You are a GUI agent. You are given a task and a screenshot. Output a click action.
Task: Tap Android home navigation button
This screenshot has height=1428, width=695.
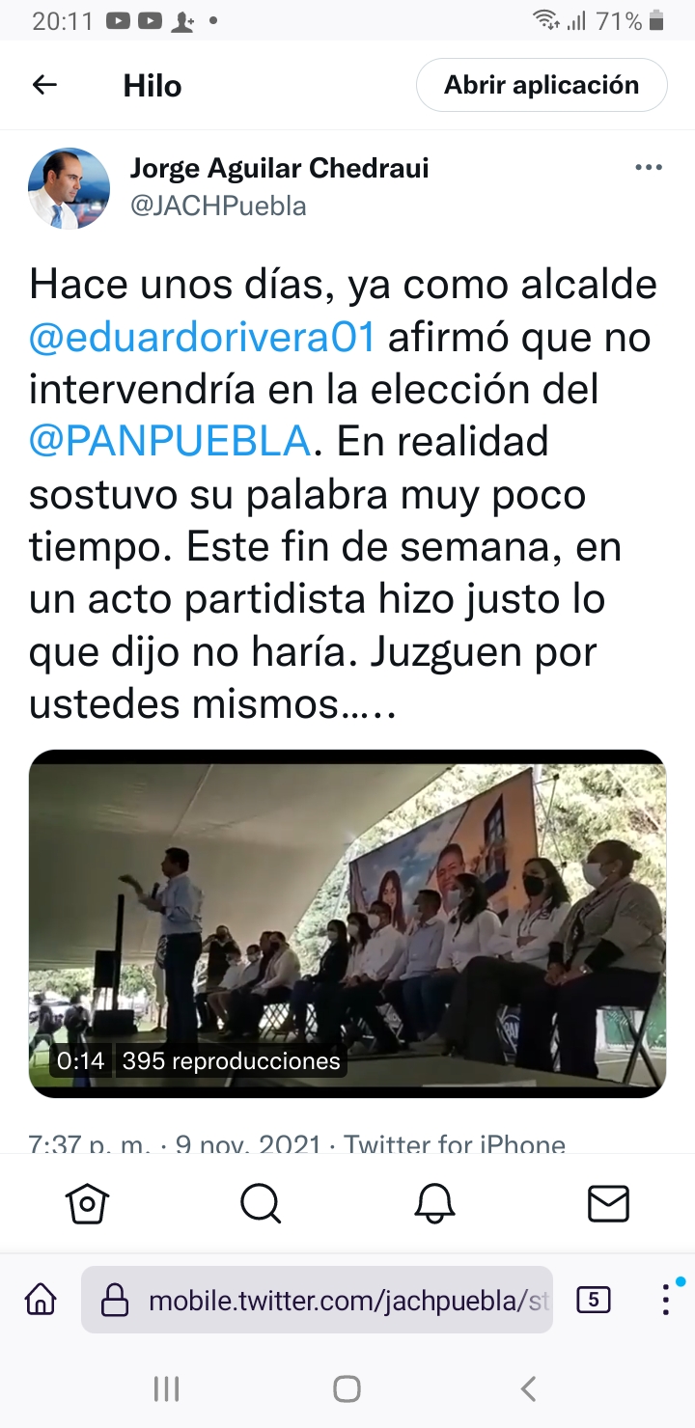coord(347,1388)
